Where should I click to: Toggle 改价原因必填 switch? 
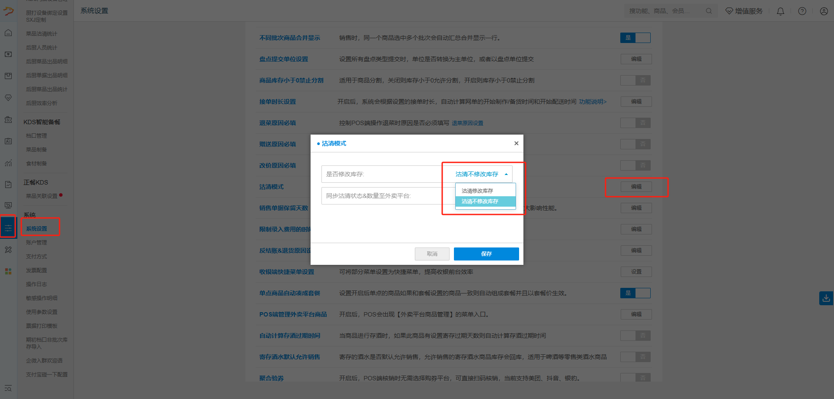(x=635, y=165)
